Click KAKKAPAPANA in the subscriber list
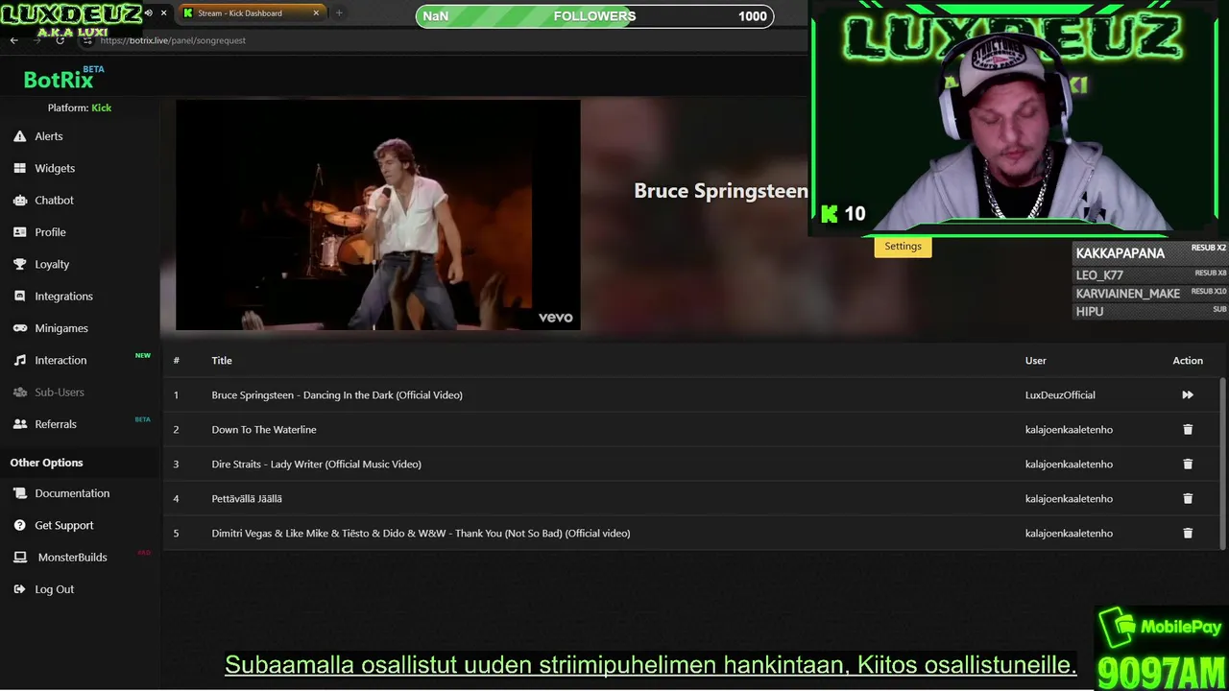This screenshot has height=691, width=1229. click(1121, 253)
